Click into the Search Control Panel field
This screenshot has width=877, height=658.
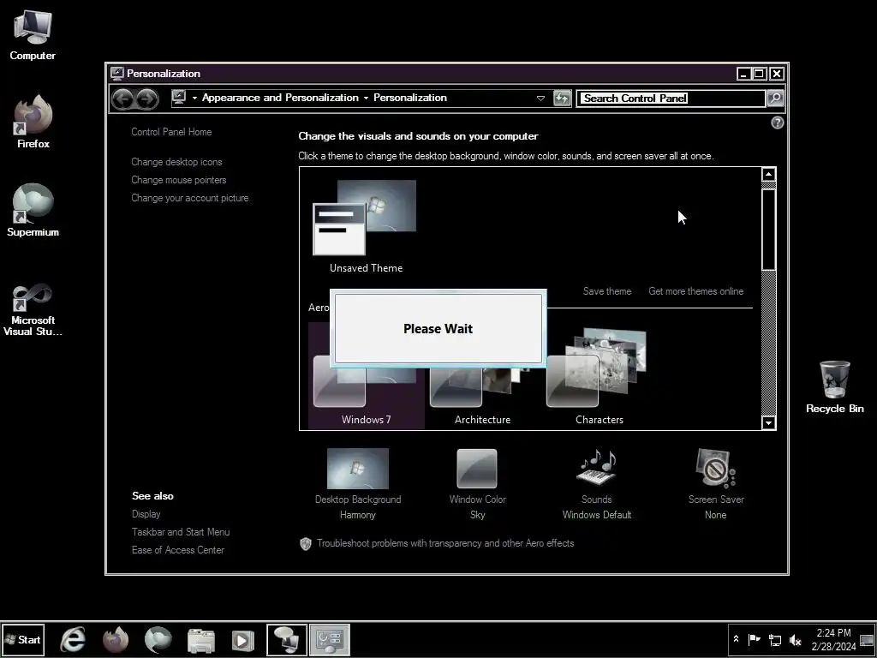pyautogui.click(x=670, y=98)
